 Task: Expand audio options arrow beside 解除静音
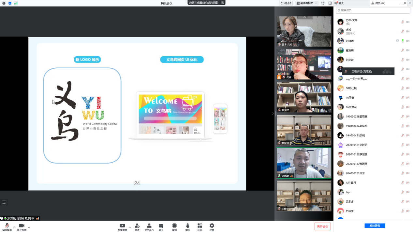[x=14, y=227]
